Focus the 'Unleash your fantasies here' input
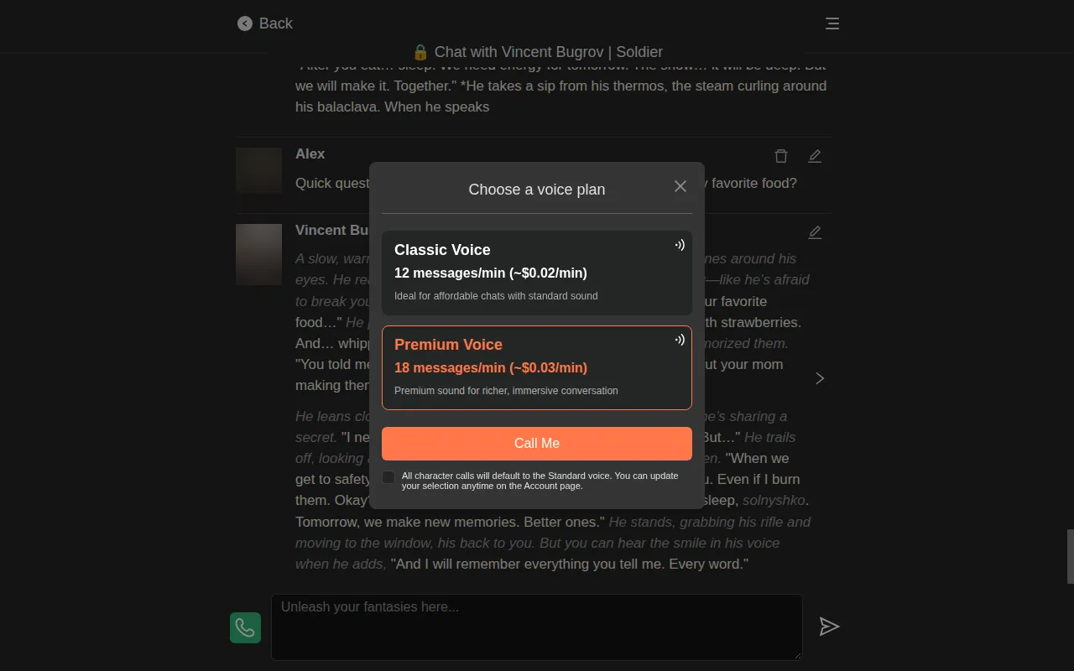1074x671 pixels. pyautogui.click(x=537, y=627)
